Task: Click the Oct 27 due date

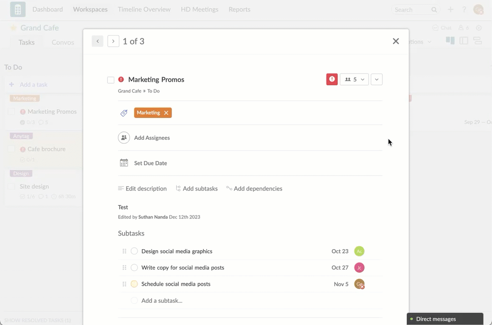Action: pos(340,268)
